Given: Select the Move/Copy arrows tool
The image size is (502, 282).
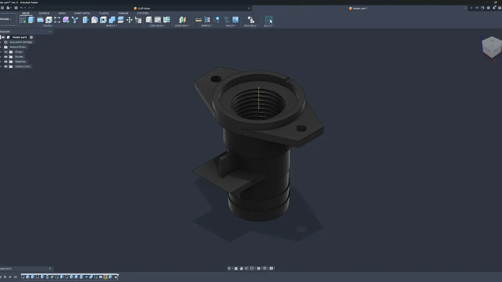Looking at the screenshot, I should point(129,20).
